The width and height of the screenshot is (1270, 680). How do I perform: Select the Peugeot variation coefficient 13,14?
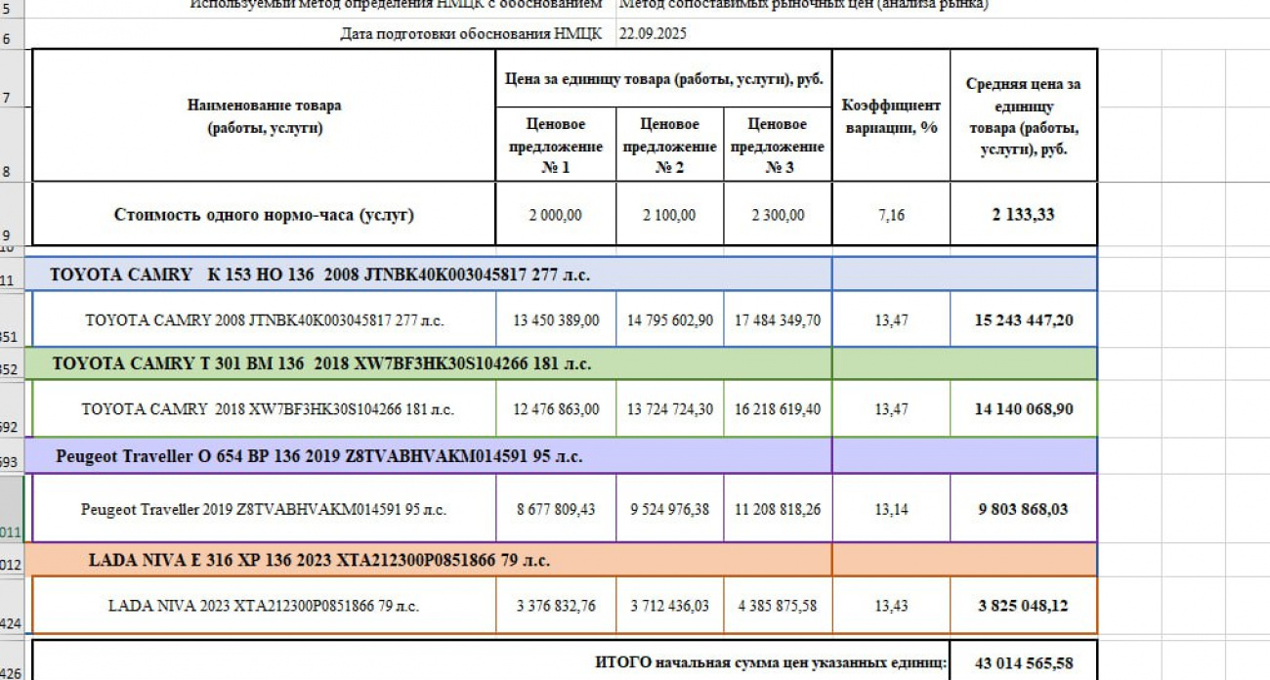890,509
